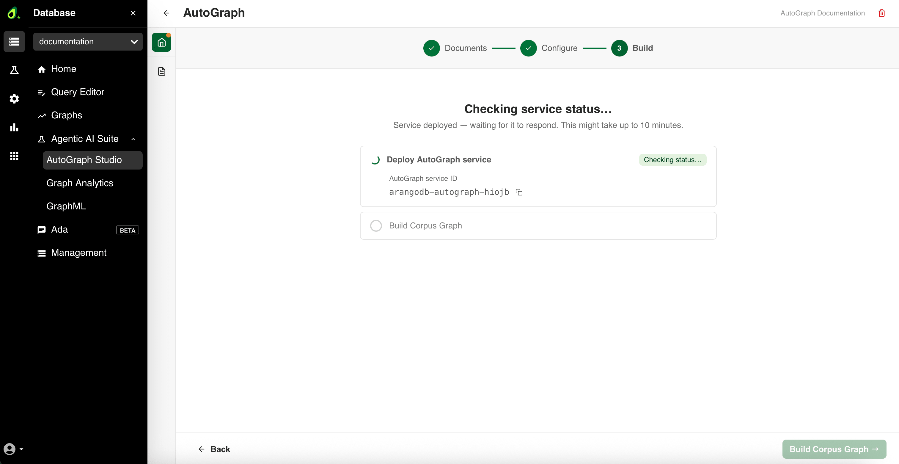Click the Deploy AutoGraph service heading
The height and width of the screenshot is (464, 899).
point(439,160)
